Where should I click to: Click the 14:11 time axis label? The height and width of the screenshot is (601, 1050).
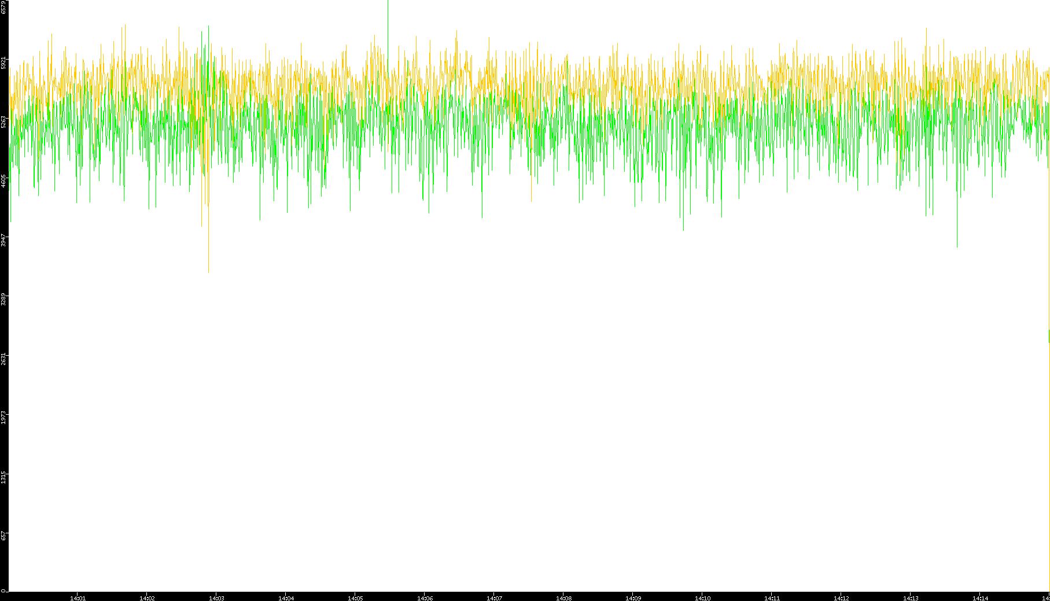pos(772,598)
